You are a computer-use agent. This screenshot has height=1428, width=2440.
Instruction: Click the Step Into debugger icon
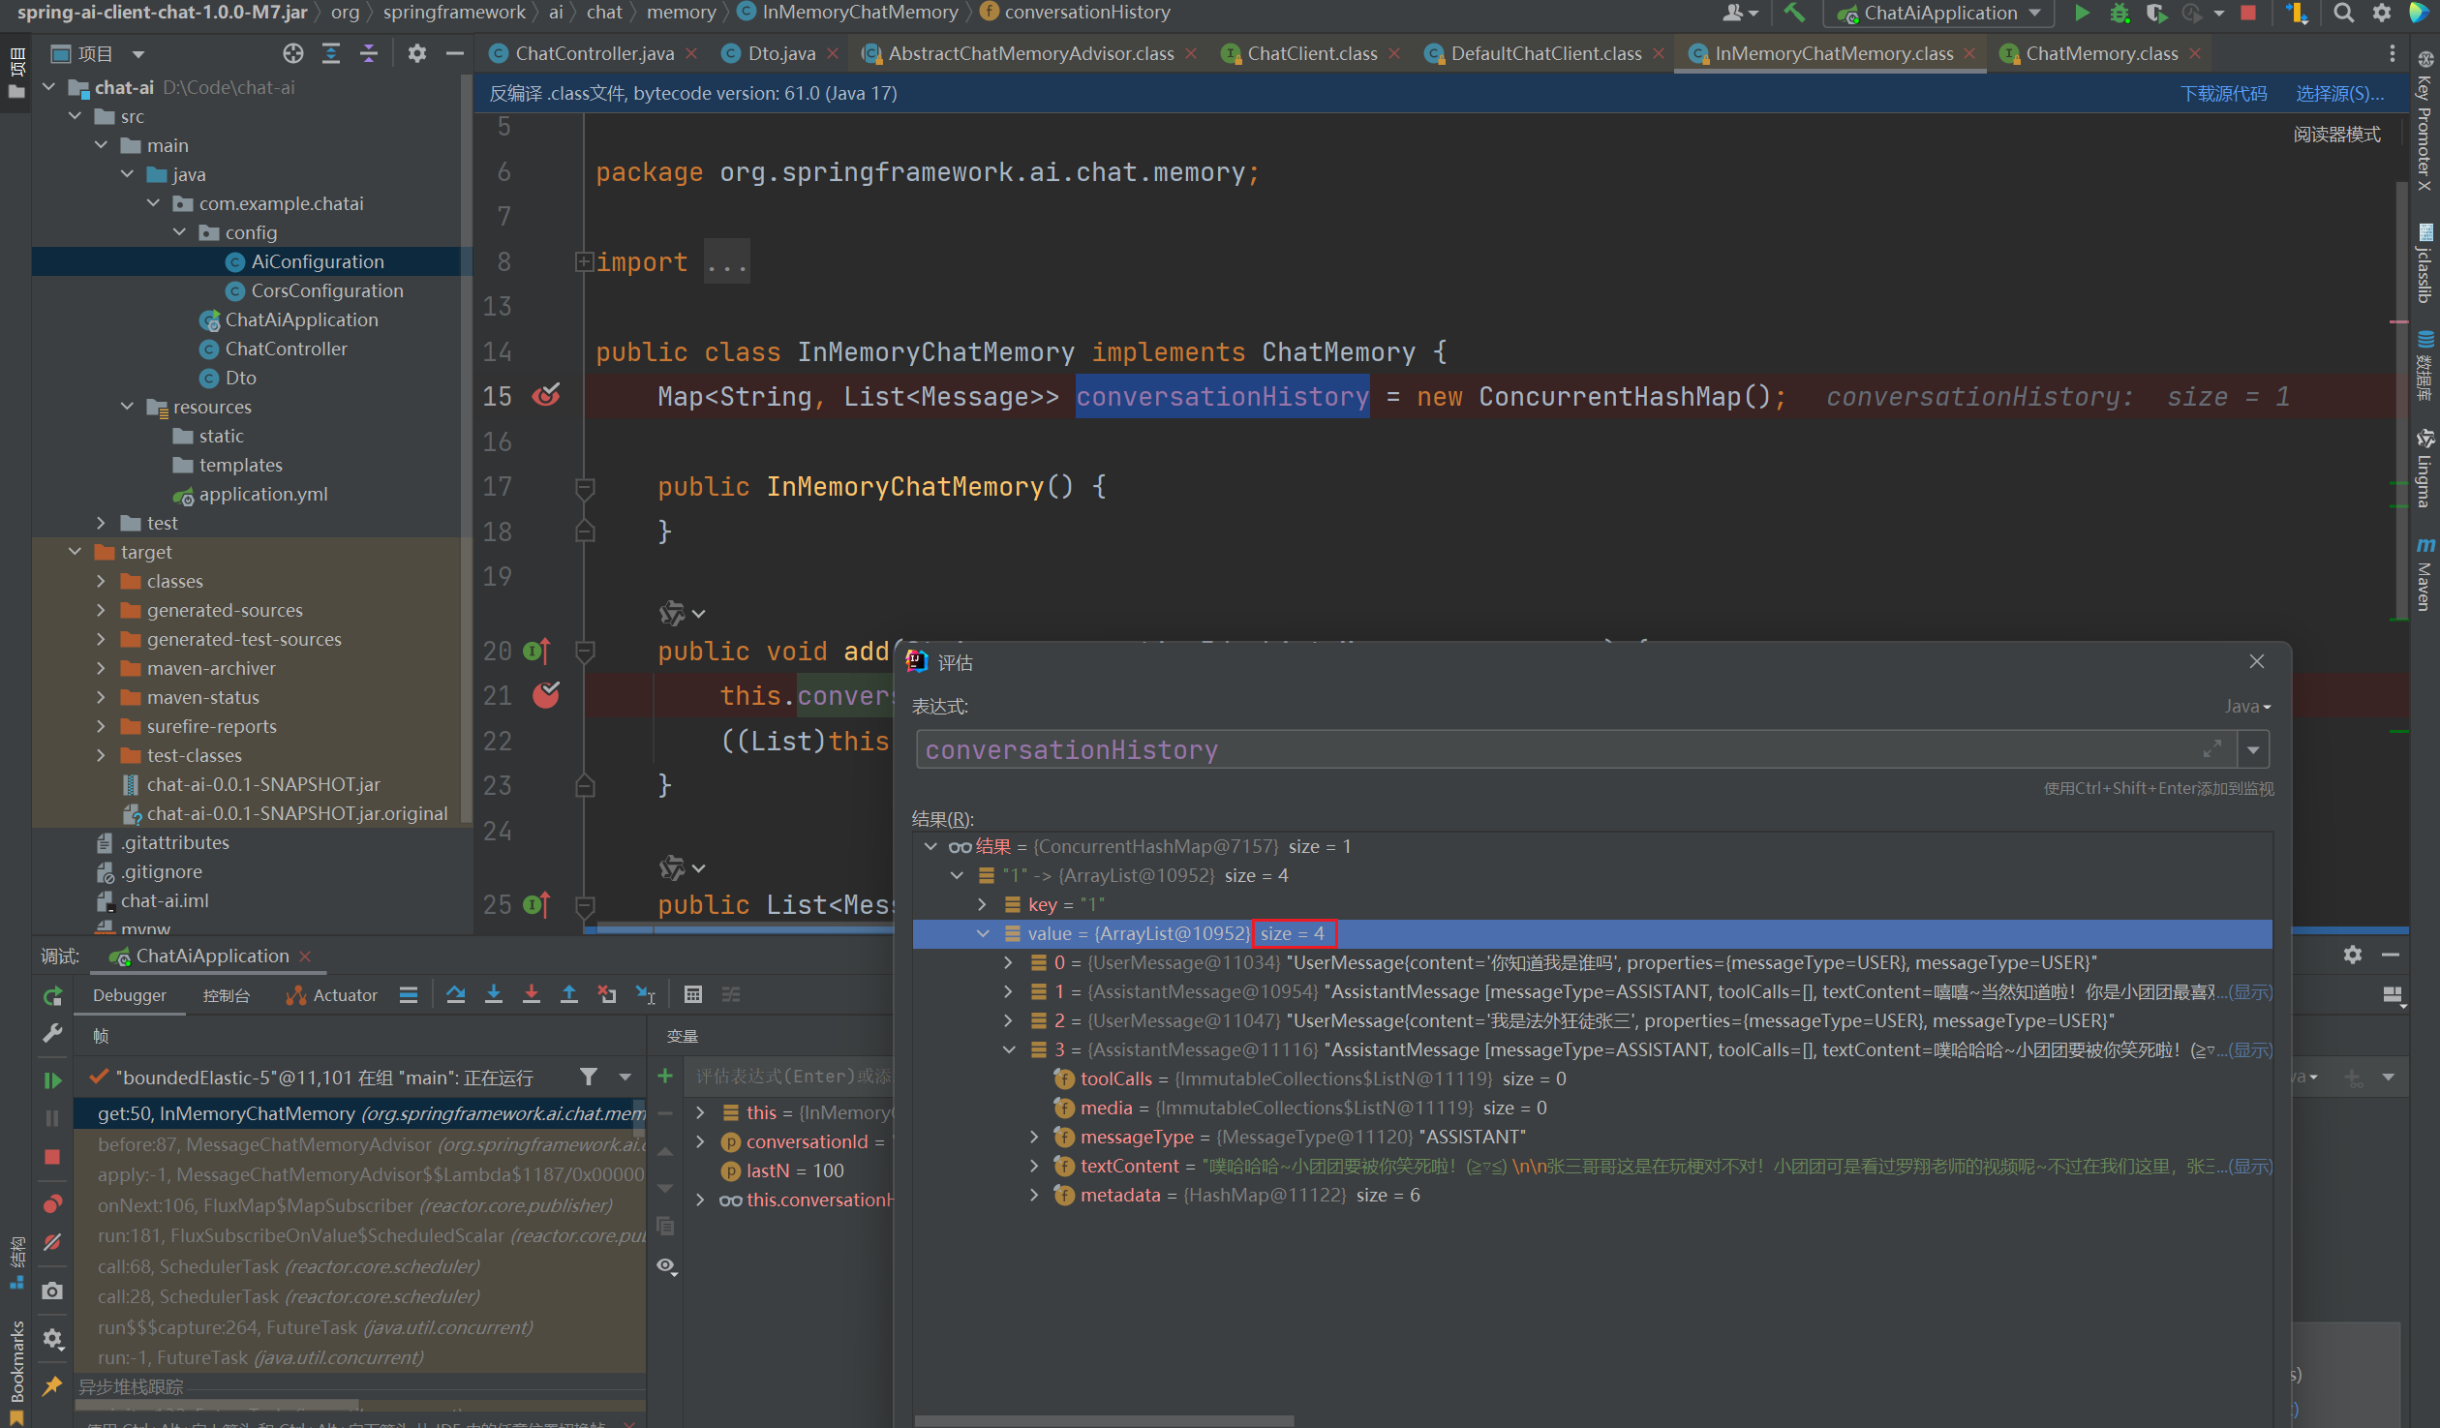click(493, 994)
